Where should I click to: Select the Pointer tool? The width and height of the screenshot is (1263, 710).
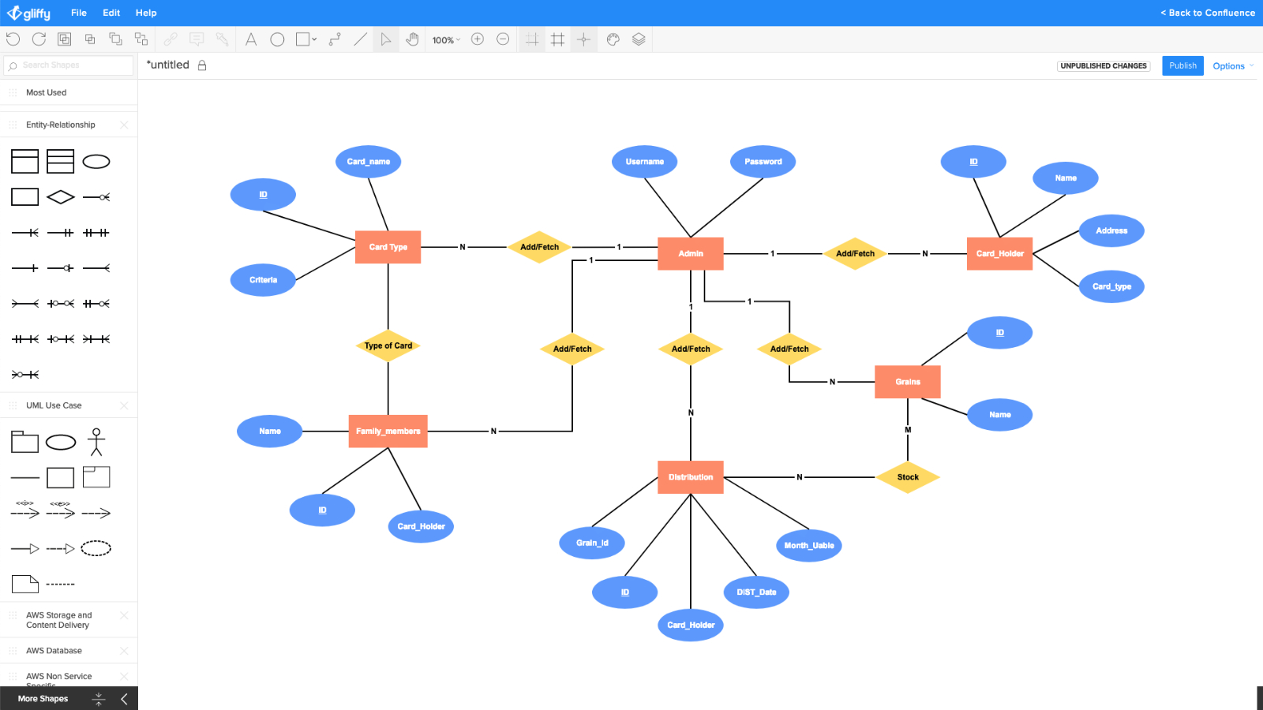(x=386, y=39)
